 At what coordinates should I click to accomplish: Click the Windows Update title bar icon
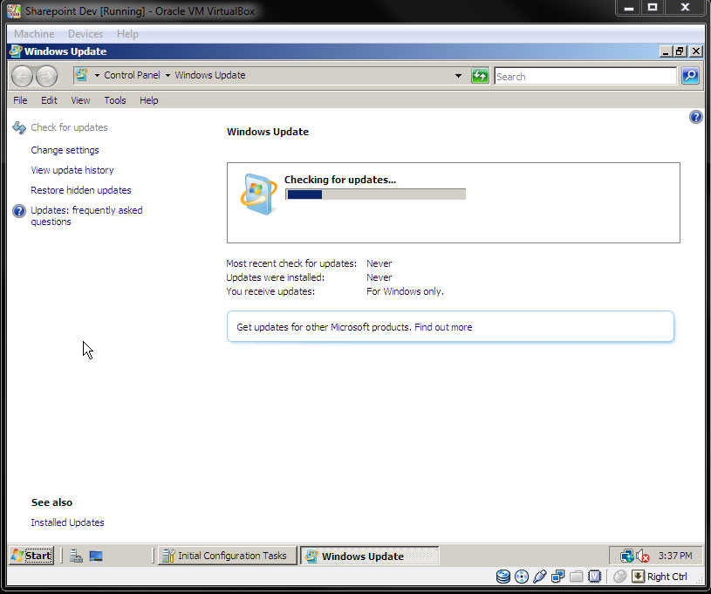[x=16, y=51]
